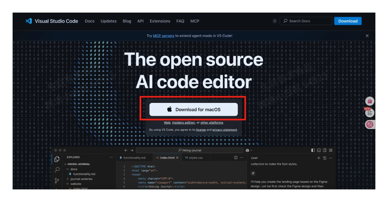Open the dropdown chevron next to the Copilot icon

251,150
